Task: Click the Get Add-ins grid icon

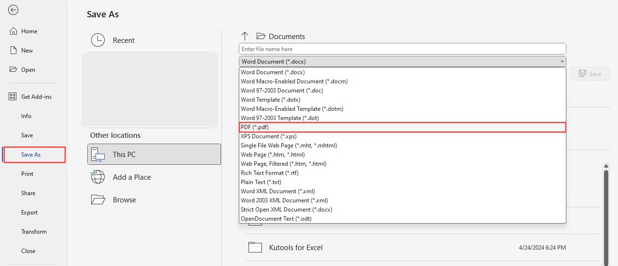Action: pyautogui.click(x=13, y=97)
